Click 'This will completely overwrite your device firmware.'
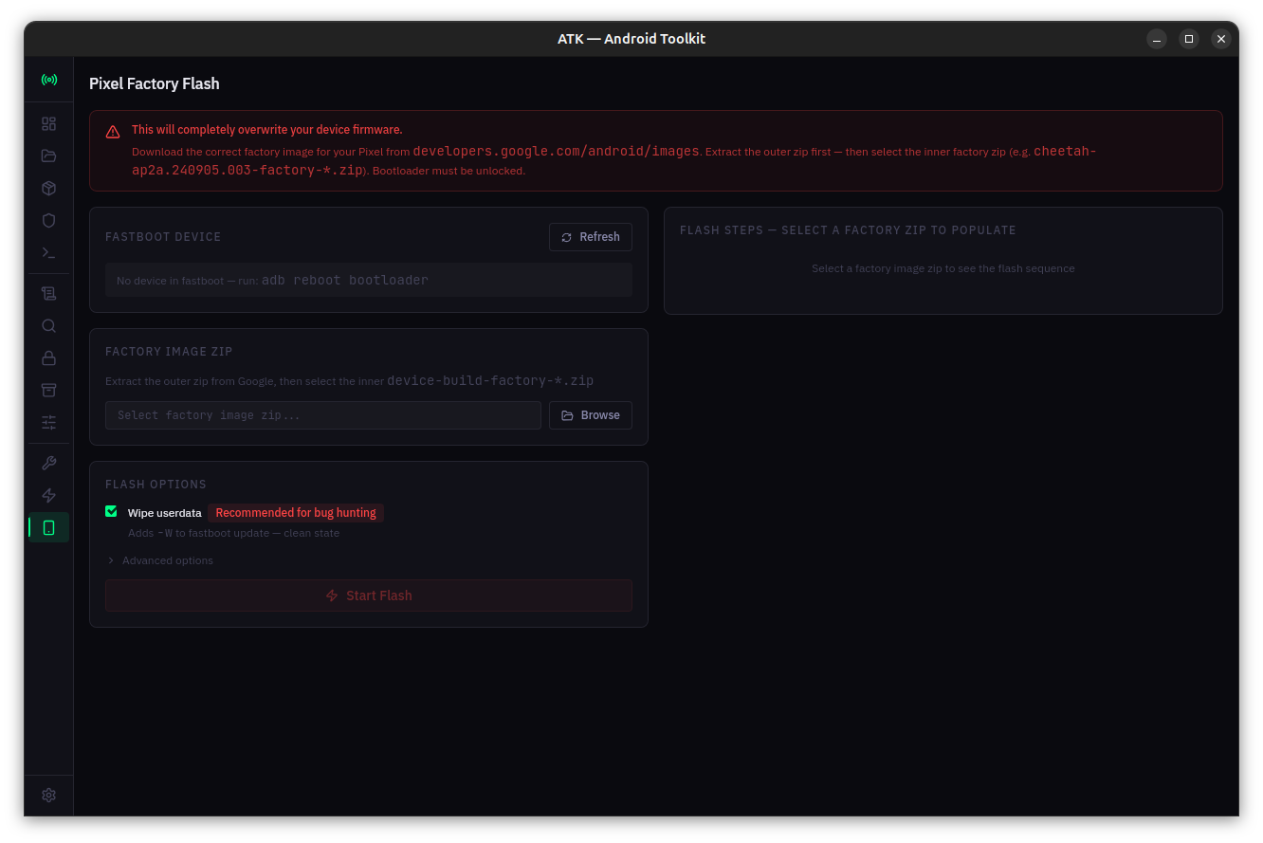Screen dimensions: 1263x843 pos(267,130)
